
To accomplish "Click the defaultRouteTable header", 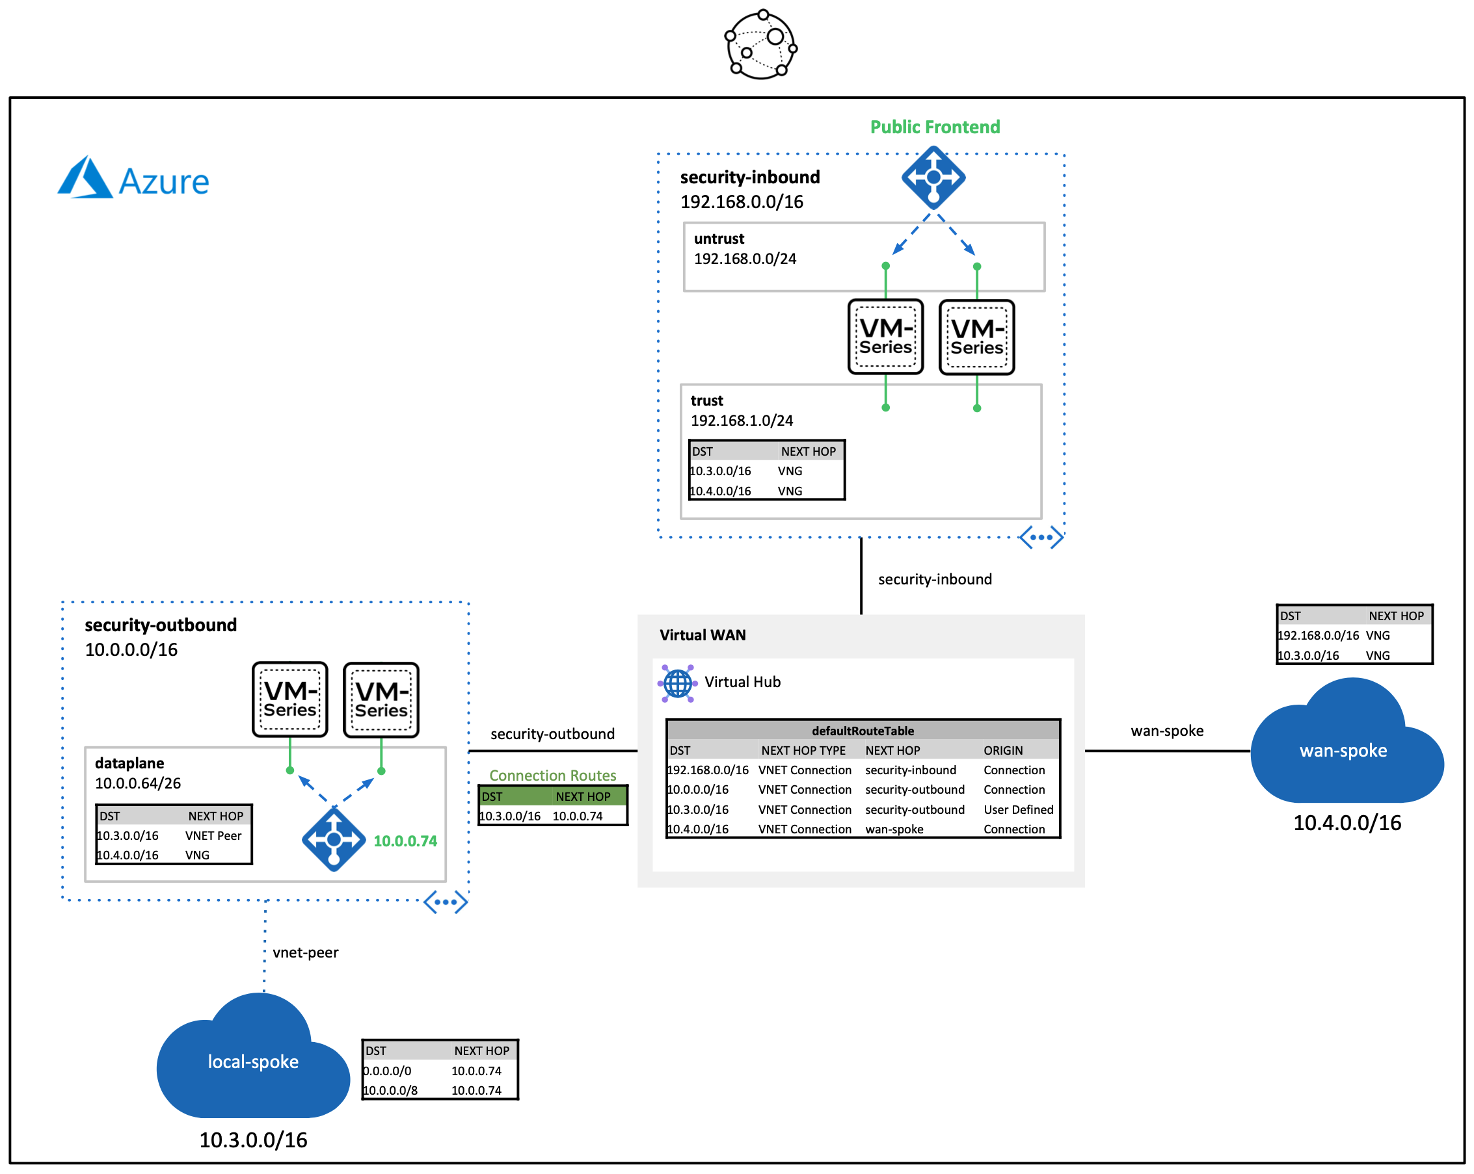I will [x=862, y=731].
